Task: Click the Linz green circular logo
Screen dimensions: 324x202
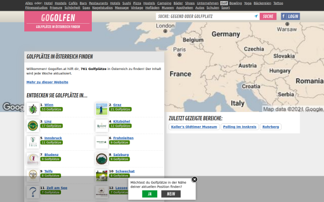Action: 33,126
